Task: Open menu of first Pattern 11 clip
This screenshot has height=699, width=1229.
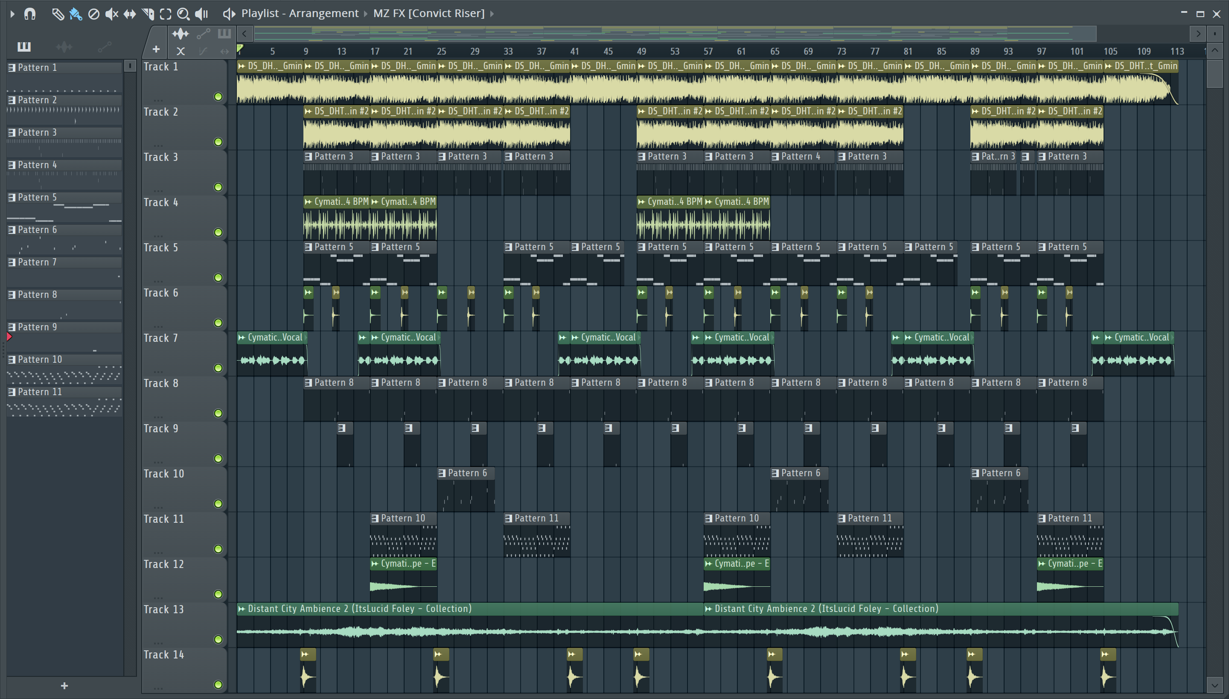Action: 509,518
